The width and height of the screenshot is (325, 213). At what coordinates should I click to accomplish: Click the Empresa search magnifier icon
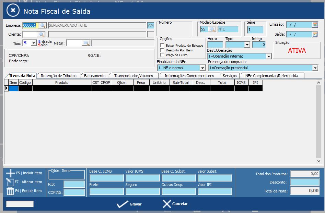[x=42, y=25]
